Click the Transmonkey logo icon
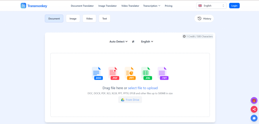The height and width of the screenshot is (124, 259). tap(23, 6)
